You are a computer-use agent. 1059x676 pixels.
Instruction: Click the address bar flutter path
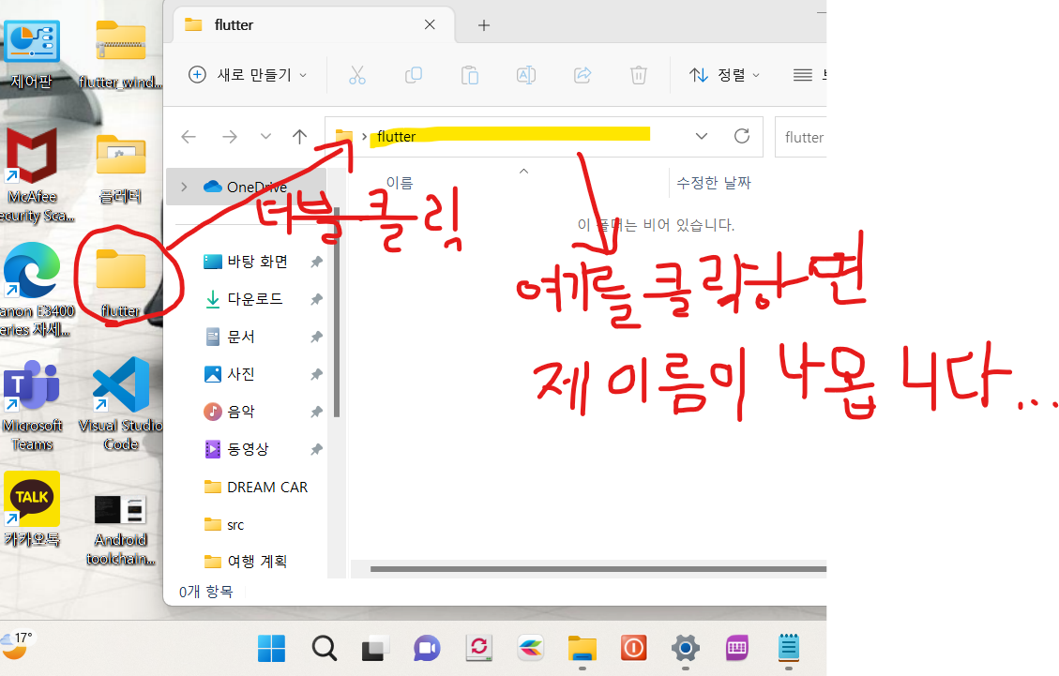[397, 137]
